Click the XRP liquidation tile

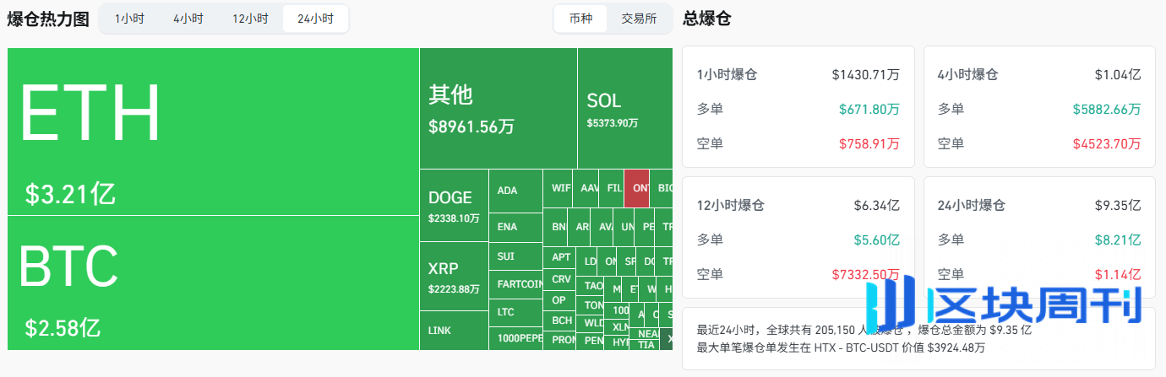pos(454,276)
